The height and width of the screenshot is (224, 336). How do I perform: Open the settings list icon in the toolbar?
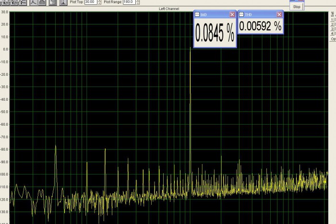pos(53,2)
